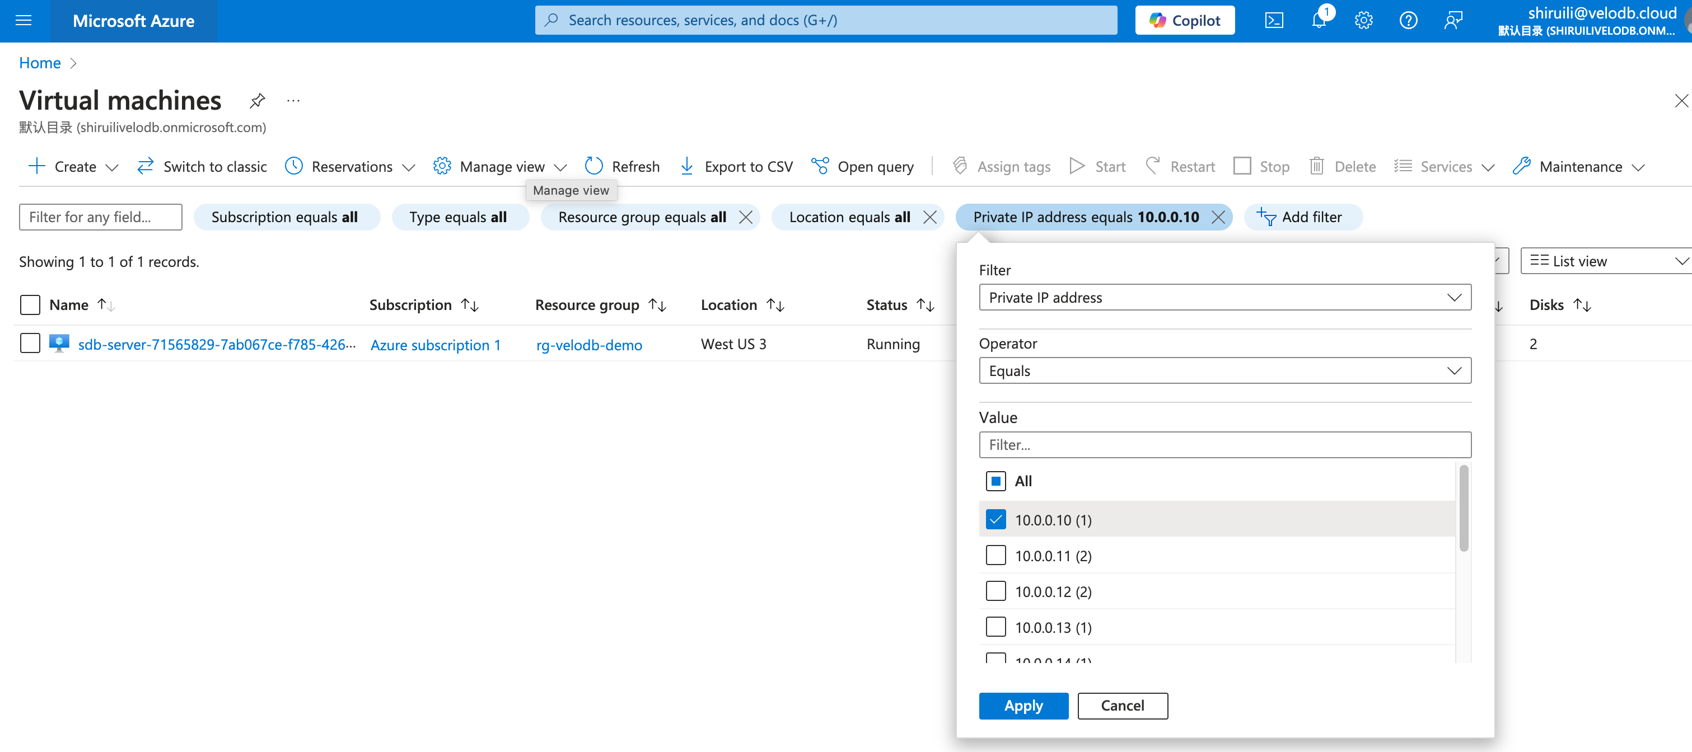Expand the Private IP address filter dropdown
The height and width of the screenshot is (752, 1692).
(1224, 297)
